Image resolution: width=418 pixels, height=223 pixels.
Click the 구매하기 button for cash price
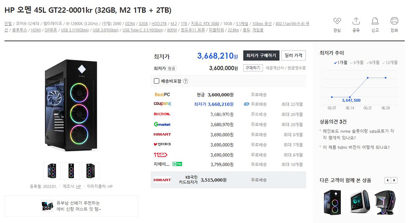click(253, 68)
